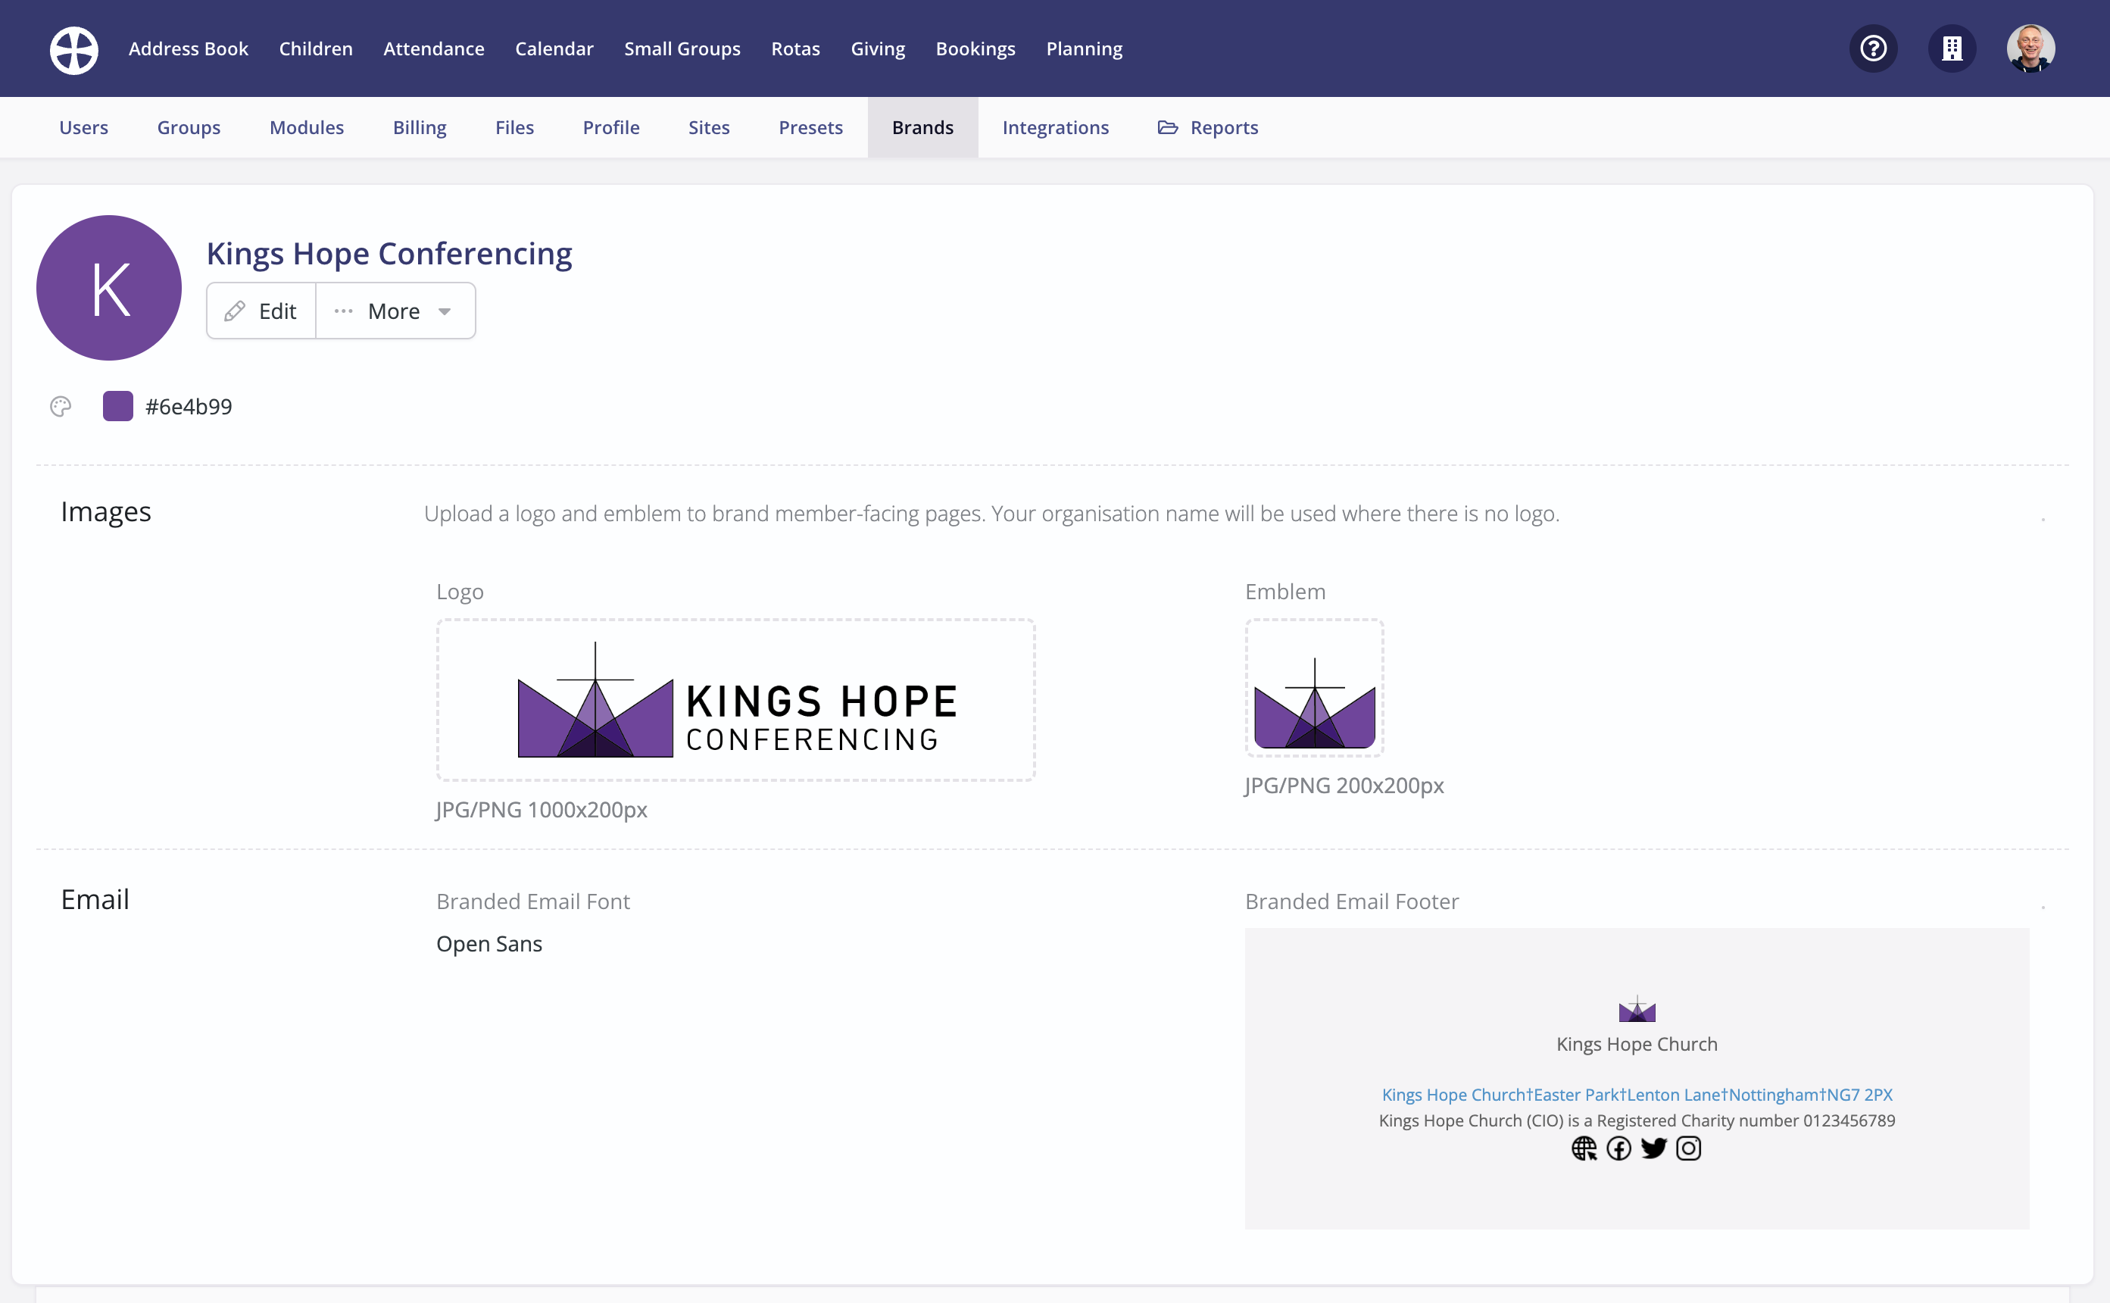Go to the Bookings module
Viewport: 2110px width, 1303px height.
976,49
